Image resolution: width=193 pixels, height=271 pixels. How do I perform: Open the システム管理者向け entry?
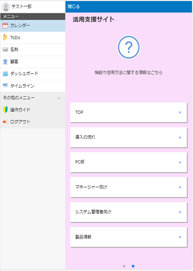click(129, 212)
